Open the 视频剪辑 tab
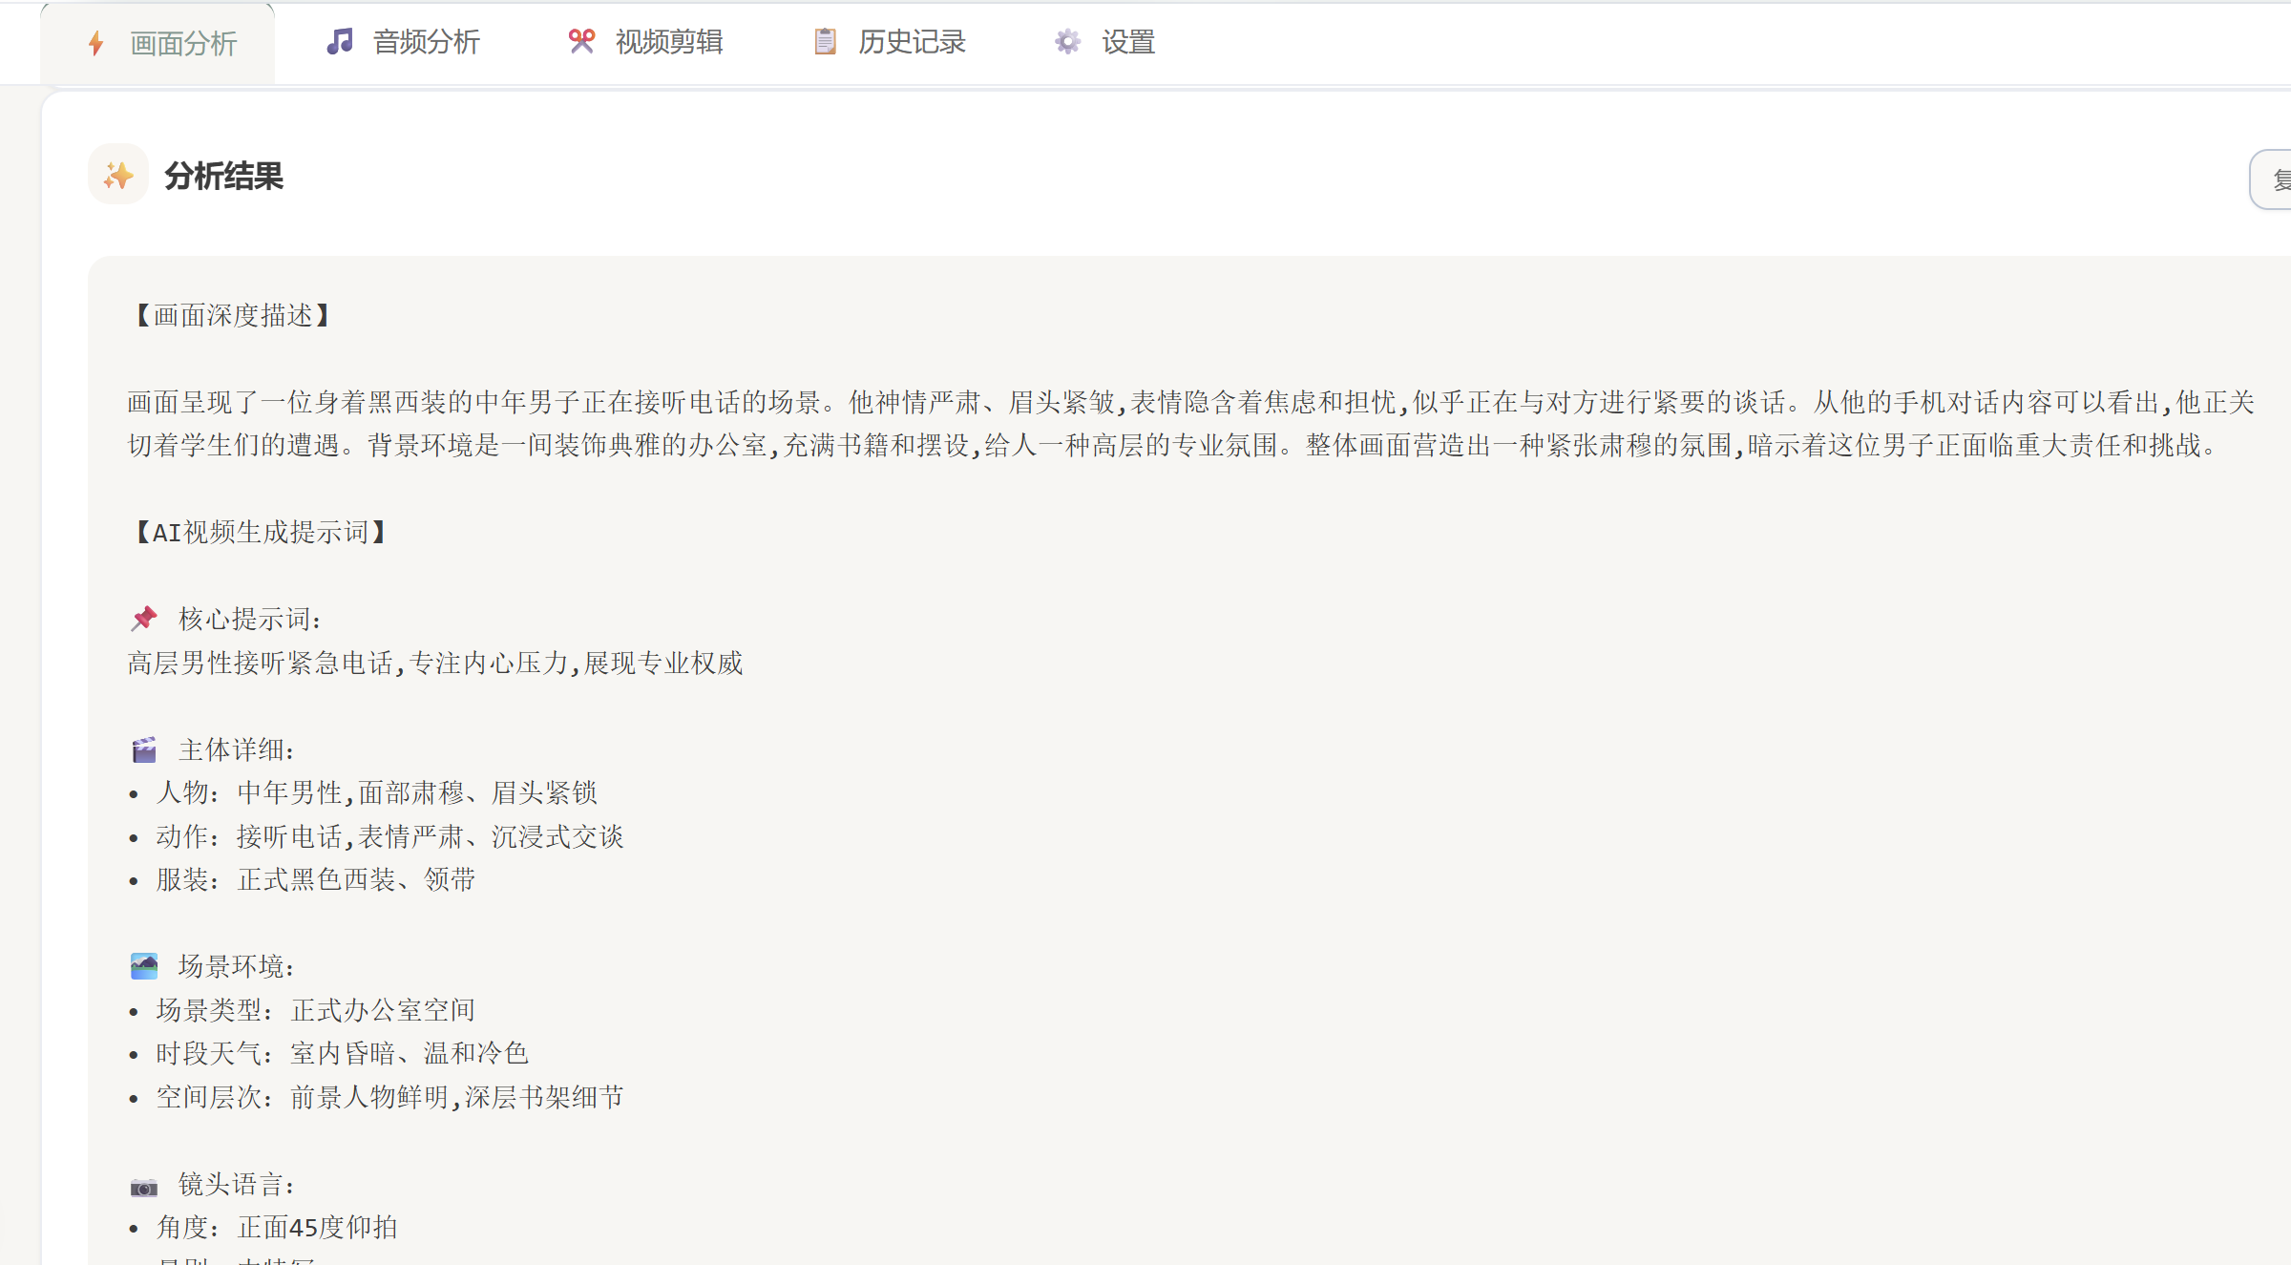The height and width of the screenshot is (1265, 2291). pyautogui.click(x=669, y=41)
